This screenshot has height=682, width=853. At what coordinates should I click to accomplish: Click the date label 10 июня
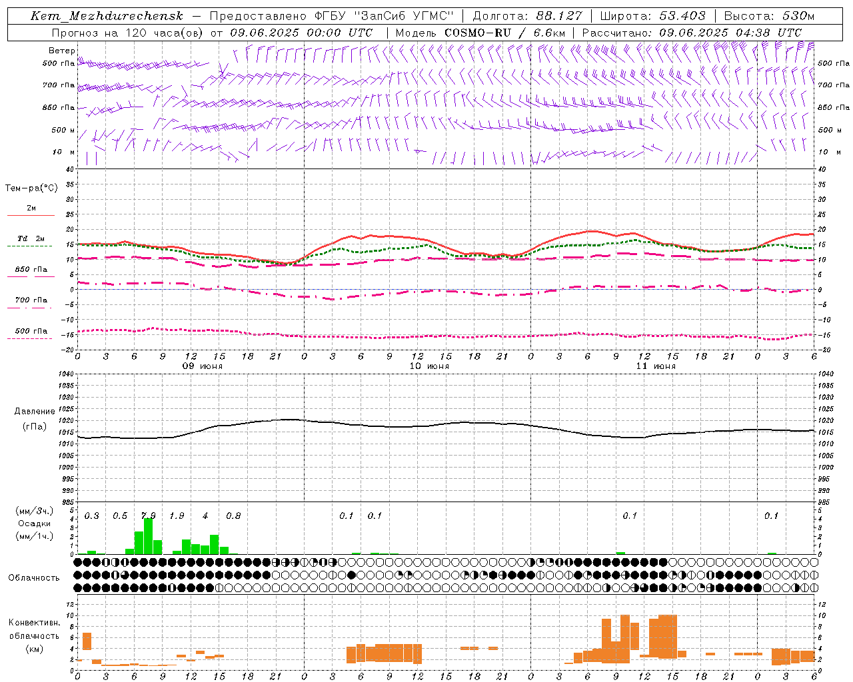429,366
